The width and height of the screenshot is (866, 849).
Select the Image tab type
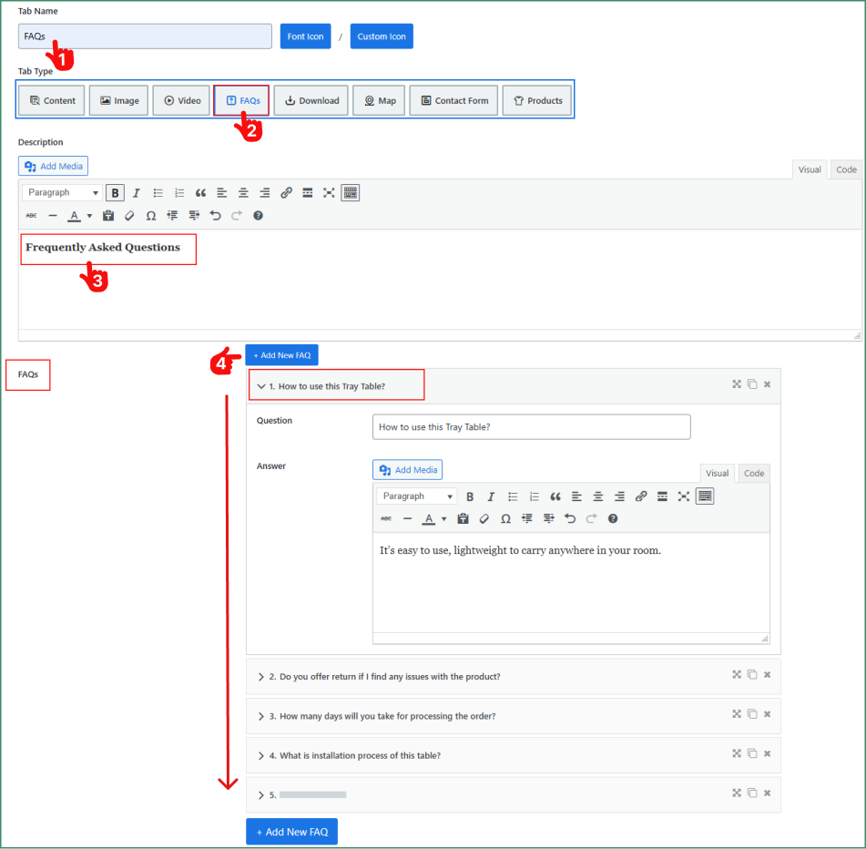[x=118, y=100]
